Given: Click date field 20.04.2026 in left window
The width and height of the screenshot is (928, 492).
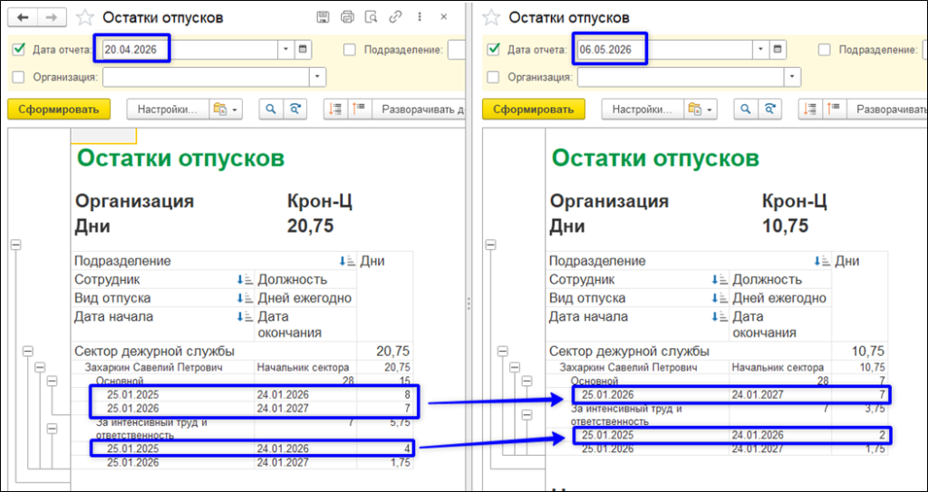Looking at the screenshot, I should (189, 50).
